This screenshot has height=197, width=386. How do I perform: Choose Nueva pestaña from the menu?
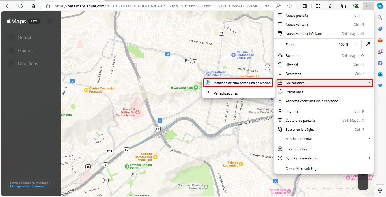324,16
